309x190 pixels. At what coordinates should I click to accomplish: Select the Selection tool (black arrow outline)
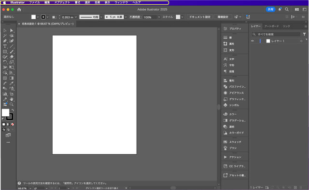(5, 30)
